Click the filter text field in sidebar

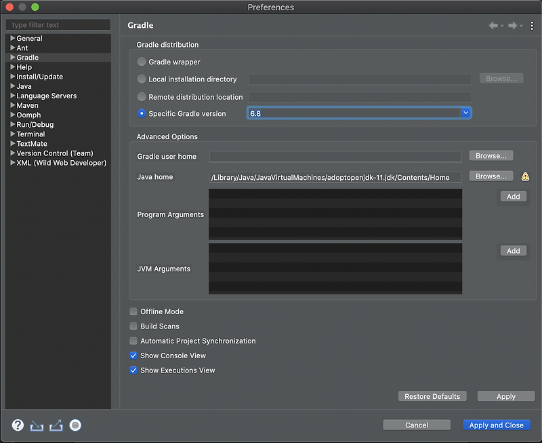click(58, 24)
